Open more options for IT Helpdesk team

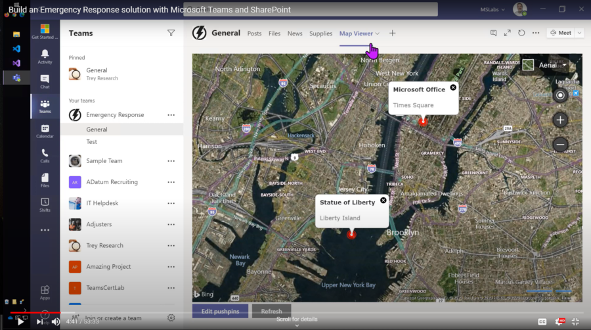tap(171, 203)
